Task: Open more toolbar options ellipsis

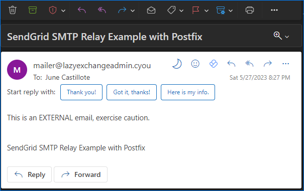Action: [274, 10]
